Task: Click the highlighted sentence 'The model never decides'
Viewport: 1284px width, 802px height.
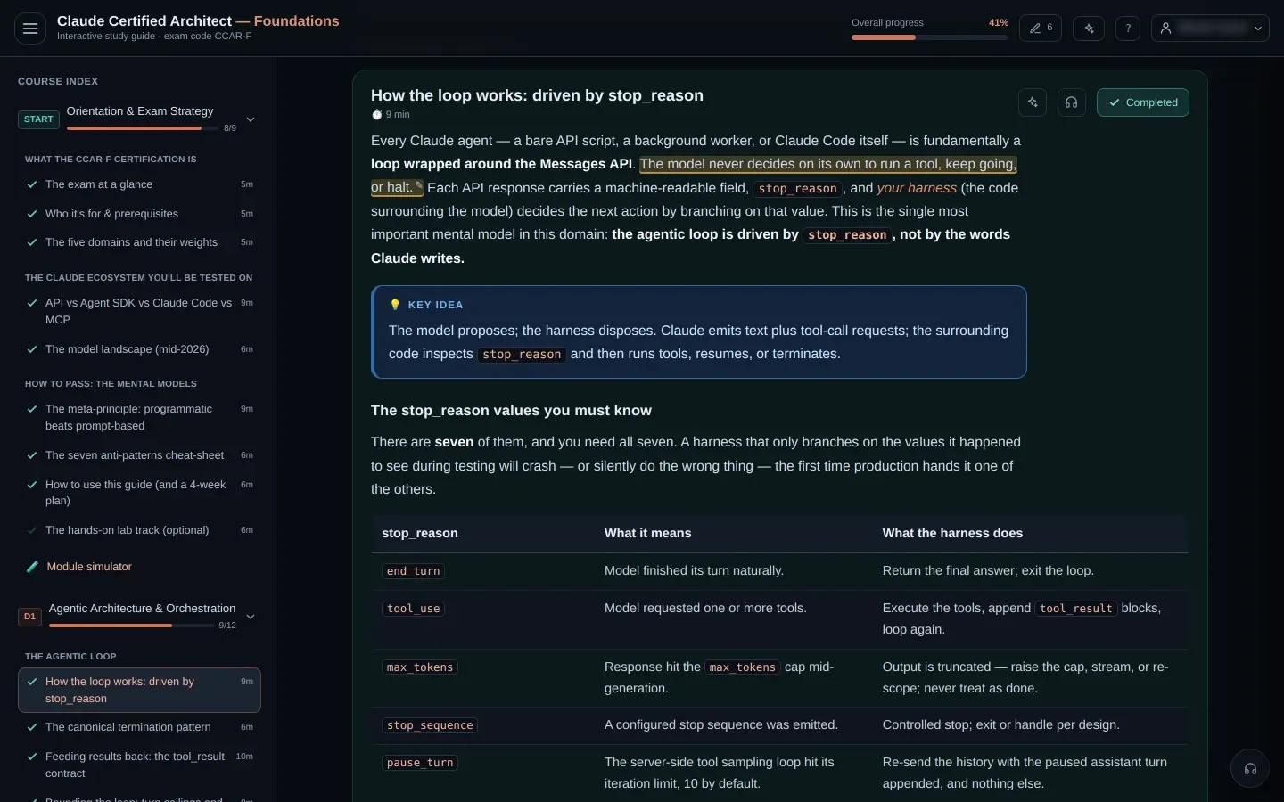Action: pos(827,164)
